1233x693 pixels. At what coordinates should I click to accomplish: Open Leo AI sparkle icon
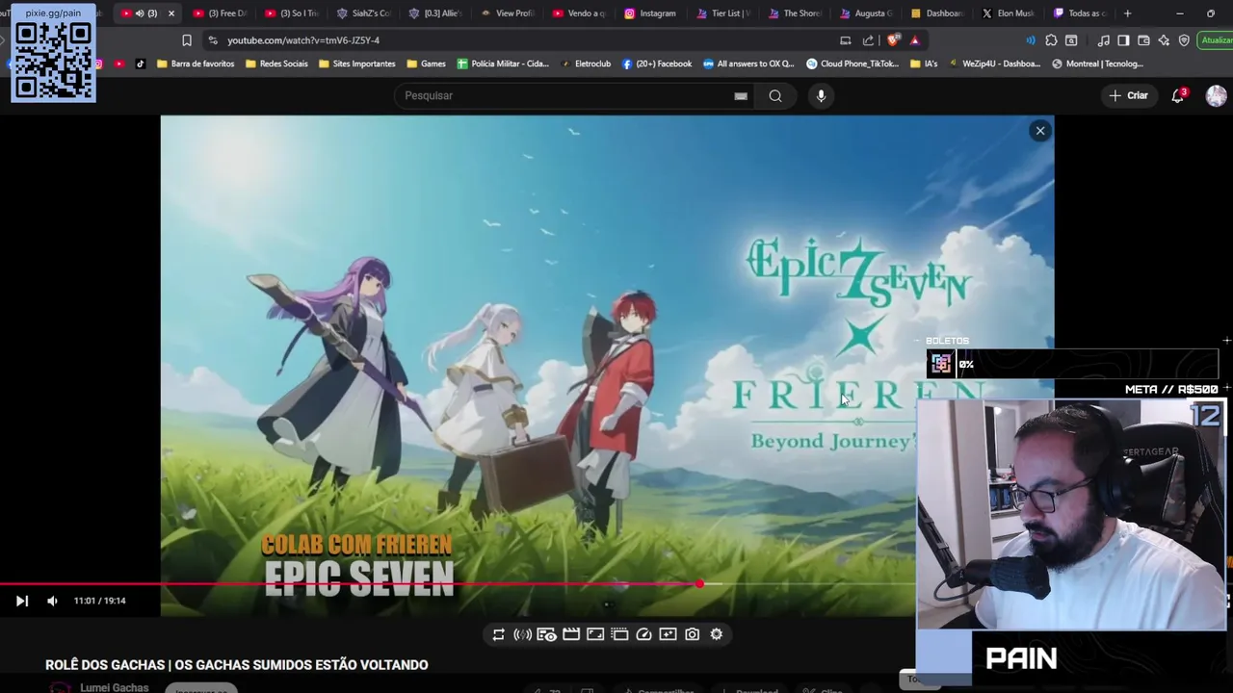pos(1164,40)
